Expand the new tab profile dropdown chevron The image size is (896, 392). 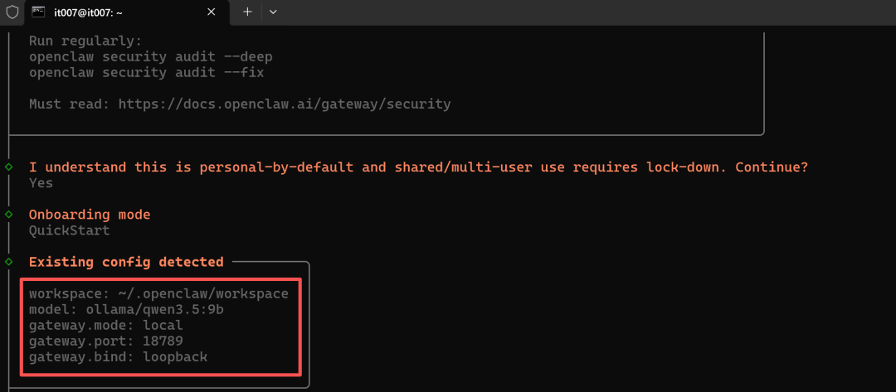pyautogui.click(x=273, y=12)
